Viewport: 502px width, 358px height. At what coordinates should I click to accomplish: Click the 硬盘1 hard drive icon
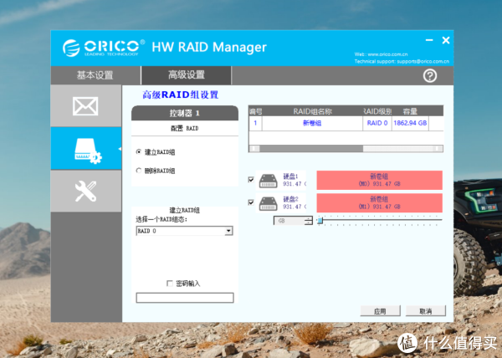(268, 180)
